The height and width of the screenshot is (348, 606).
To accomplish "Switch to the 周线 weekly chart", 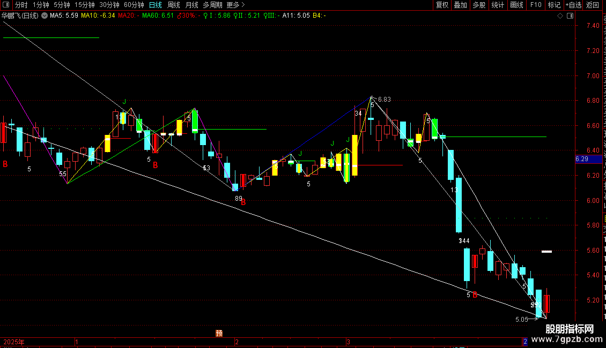I will (174, 5).
